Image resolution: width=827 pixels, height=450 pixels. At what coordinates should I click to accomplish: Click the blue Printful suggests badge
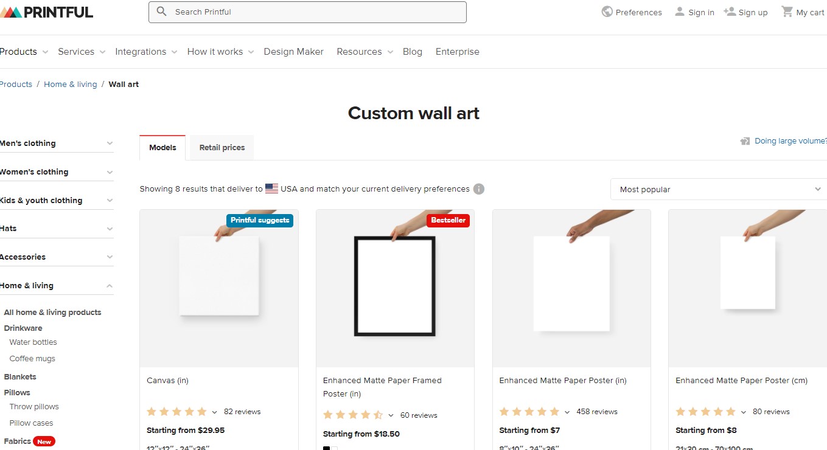[260, 221]
